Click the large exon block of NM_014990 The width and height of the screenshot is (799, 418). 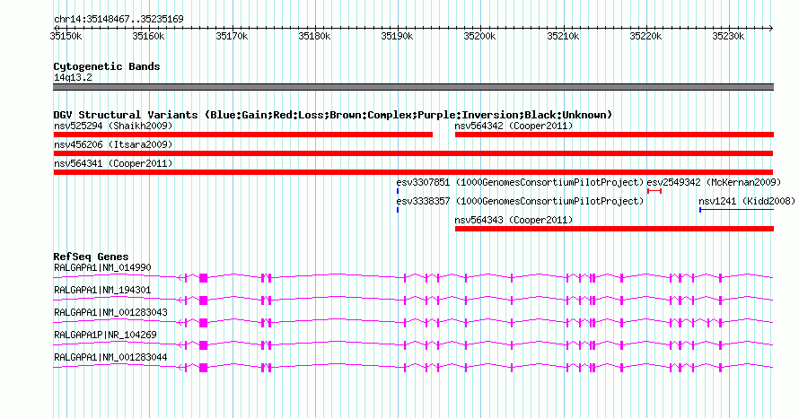pos(203,278)
